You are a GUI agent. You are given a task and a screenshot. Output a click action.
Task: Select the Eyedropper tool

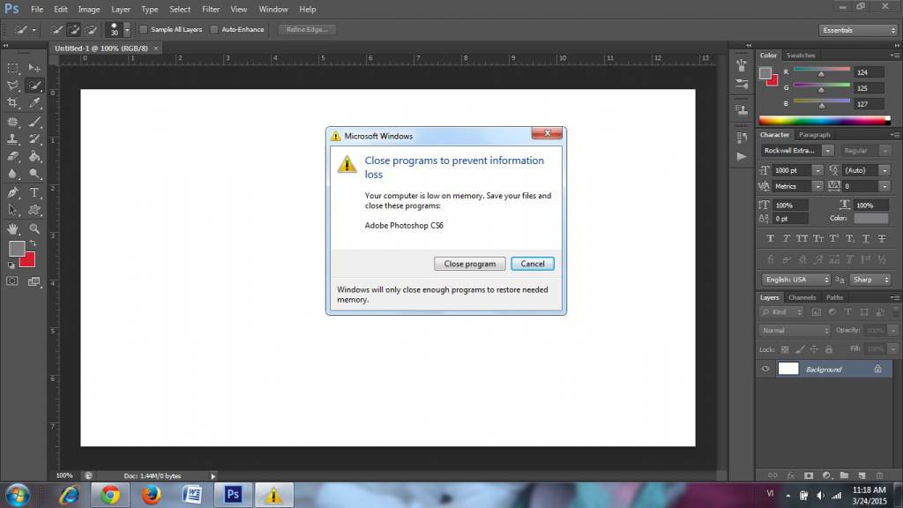point(34,103)
